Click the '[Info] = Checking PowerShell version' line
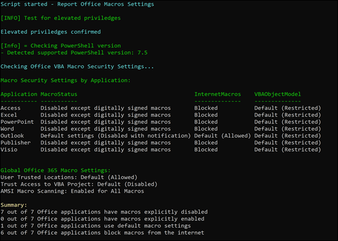This screenshot has width=338, height=241. (x=61, y=46)
